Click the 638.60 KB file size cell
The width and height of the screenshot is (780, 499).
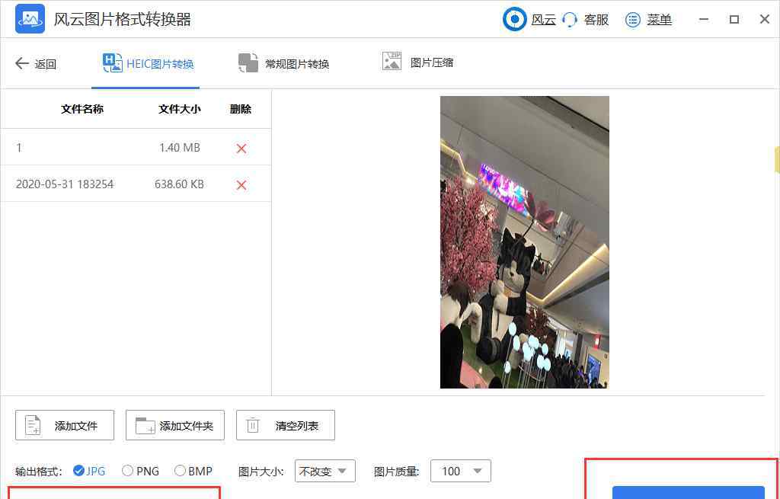pos(179,184)
